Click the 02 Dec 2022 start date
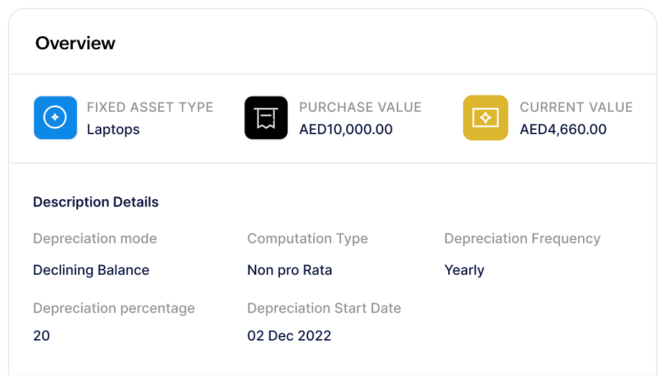The height and width of the screenshot is (376, 665). coord(289,336)
